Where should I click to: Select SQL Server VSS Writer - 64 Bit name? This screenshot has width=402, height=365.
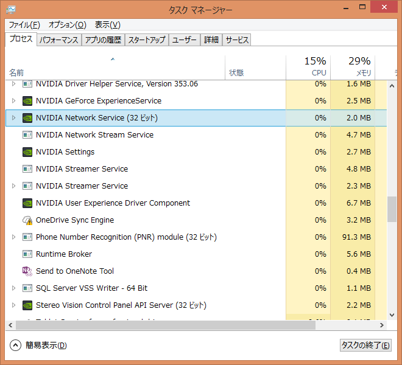tap(91, 288)
